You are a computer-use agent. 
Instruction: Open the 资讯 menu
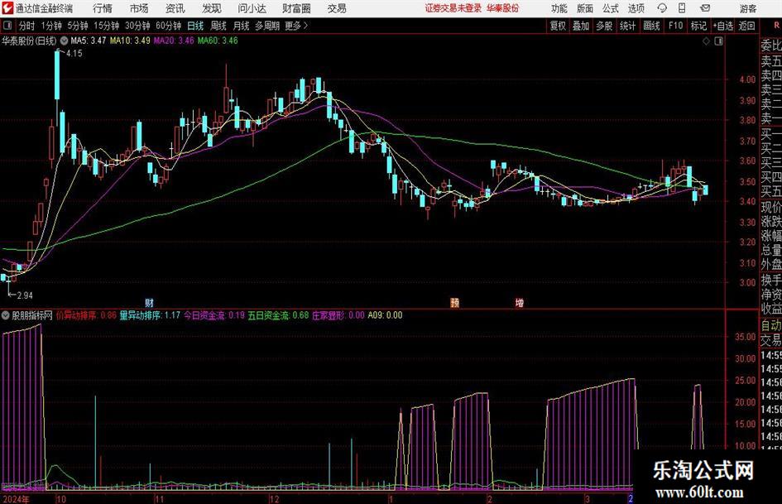tap(175, 8)
